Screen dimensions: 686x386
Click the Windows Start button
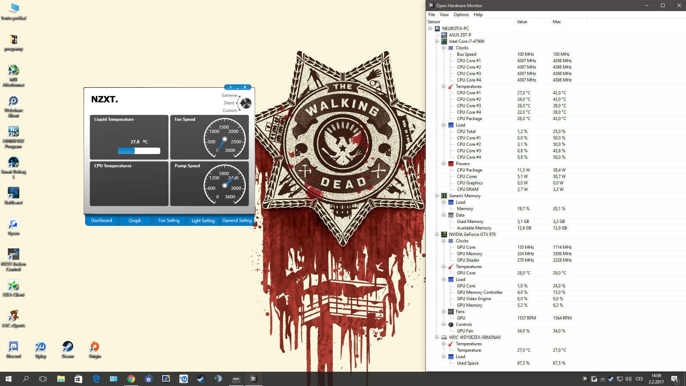click(x=9, y=379)
